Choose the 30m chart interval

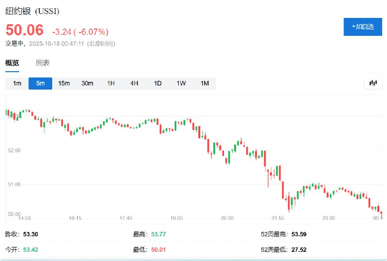(x=87, y=83)
